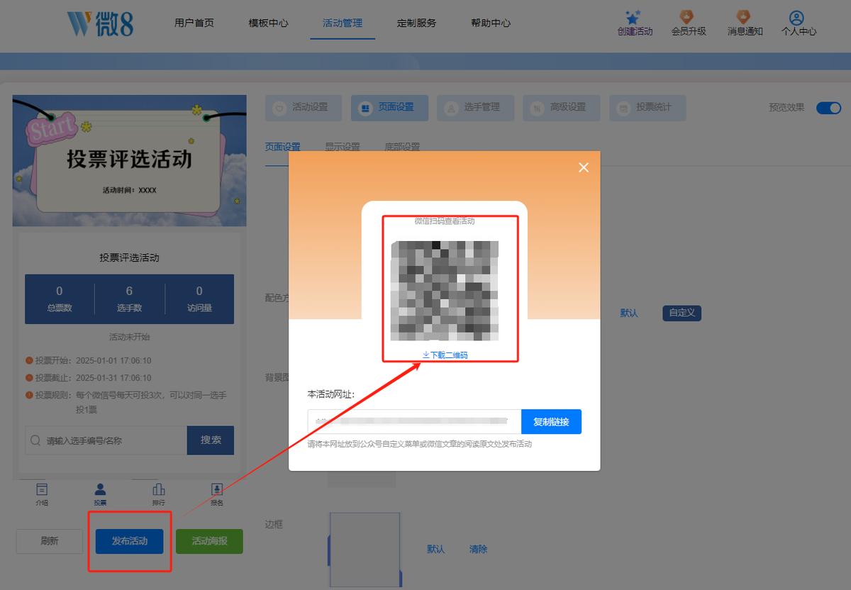
Task: Toggle the 预览效果 switch
Action: click(x=828, y=108)
